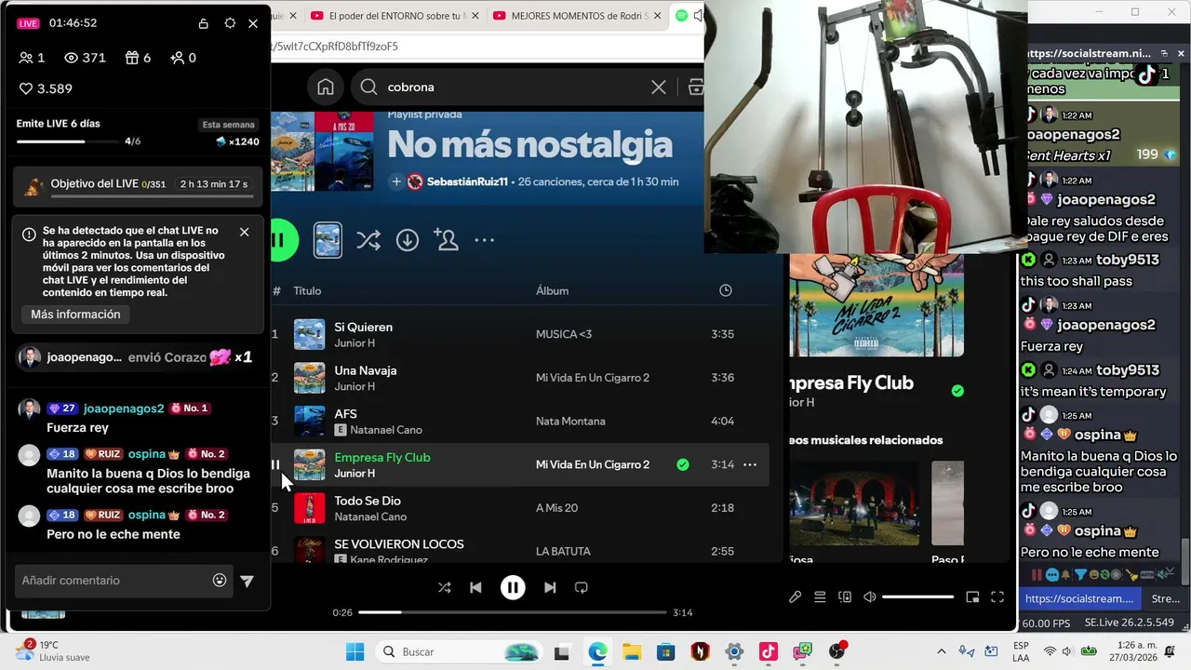Open TikTok LIVE panel settings gear
The image size is (1191, 670).
pos(230,23)
